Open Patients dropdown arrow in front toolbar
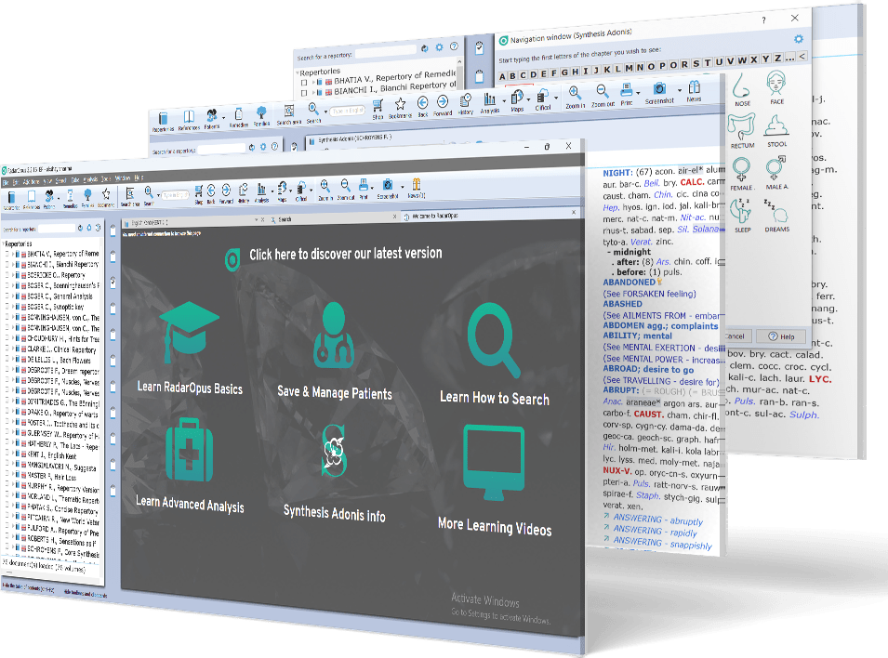Viewport: 888px width, 658px height. pyautogui.click(x=59, y=197)
